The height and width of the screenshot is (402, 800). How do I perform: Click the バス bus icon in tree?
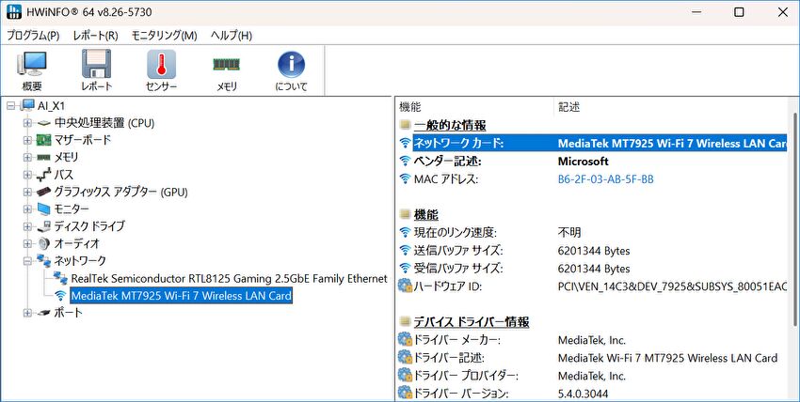[x=44, y=175]
